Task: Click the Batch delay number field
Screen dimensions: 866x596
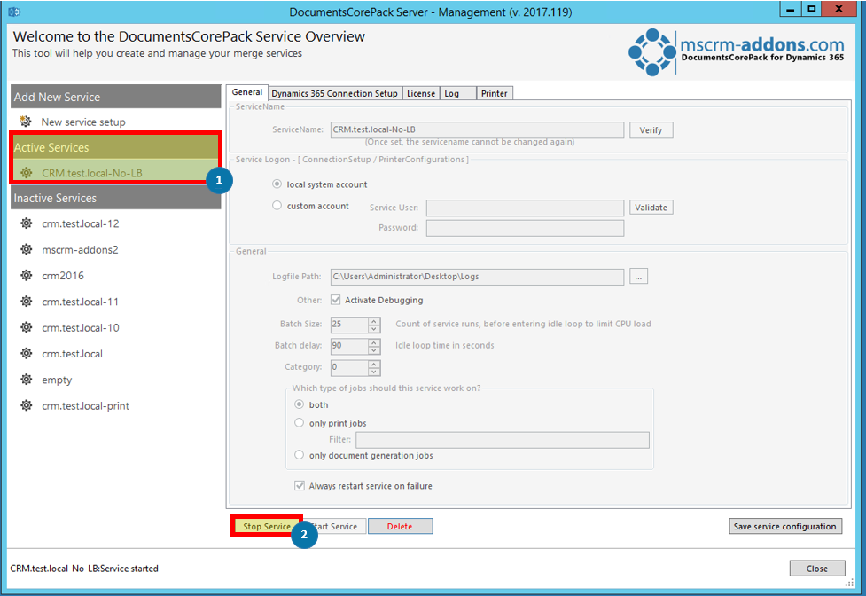Action: pos(349,346)
